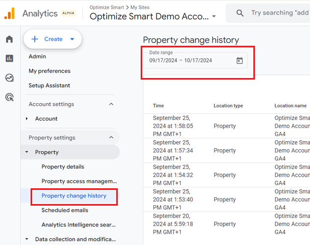The height and width of the screenshot is (245, 310).
Task: Open My preferences
Action: click(x=49, y=71)
